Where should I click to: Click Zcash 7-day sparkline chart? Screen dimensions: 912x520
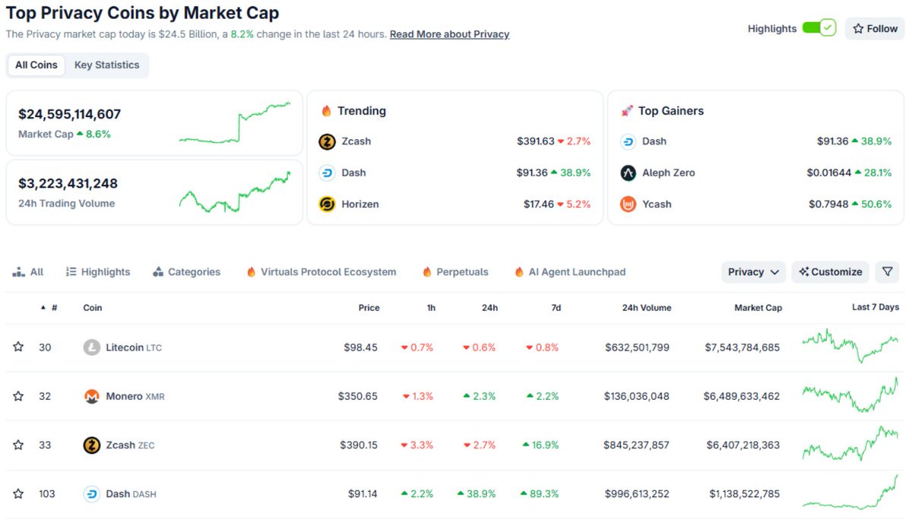click(850, 445)
